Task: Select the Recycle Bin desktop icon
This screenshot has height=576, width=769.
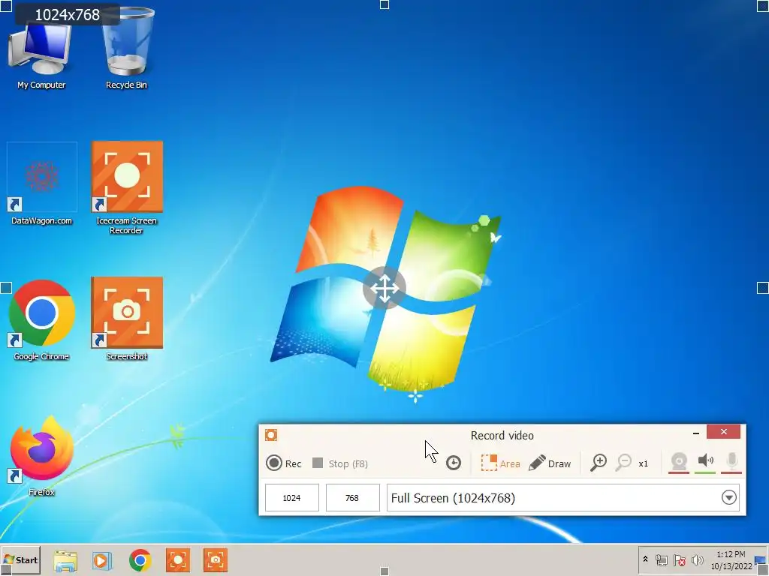Action: pos(126,49)
